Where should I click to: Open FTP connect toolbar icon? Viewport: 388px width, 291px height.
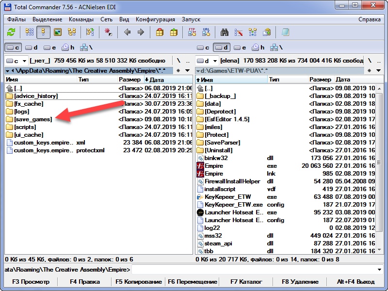click(x=192, y=32)
